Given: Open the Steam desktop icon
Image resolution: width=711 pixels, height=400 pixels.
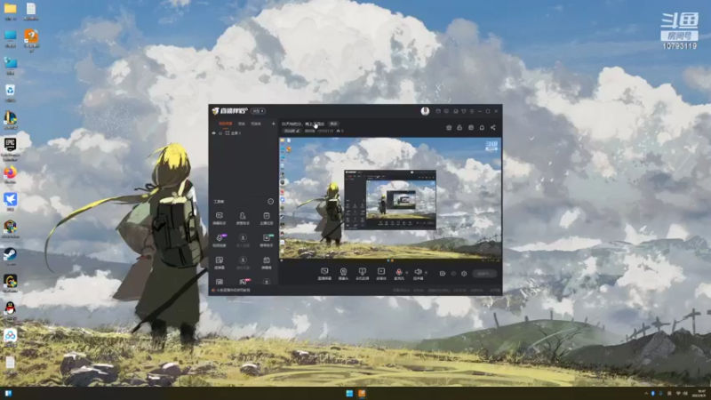Looking at the screenshot, I should pyautogui.click(x=10, y=256).
